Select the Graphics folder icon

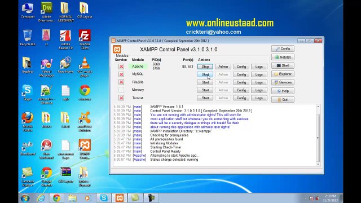(x=28, y=65)
